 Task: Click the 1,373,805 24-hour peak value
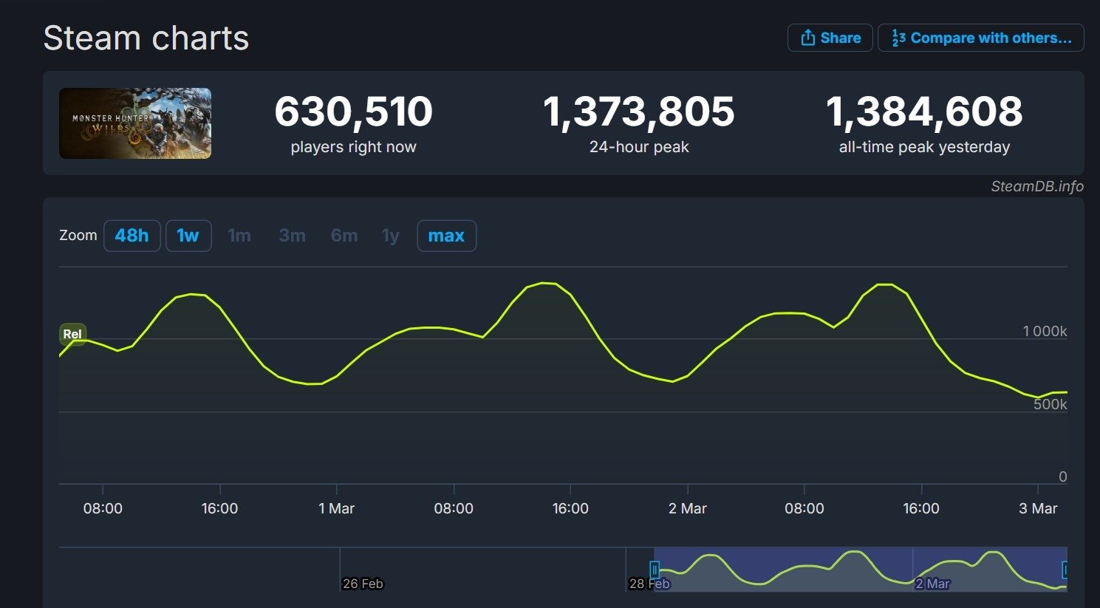point(639,112)
